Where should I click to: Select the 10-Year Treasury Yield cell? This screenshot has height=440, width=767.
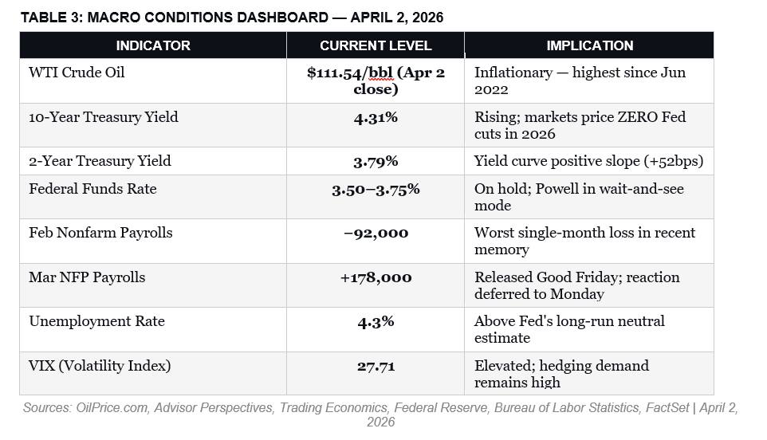[104, 117]
